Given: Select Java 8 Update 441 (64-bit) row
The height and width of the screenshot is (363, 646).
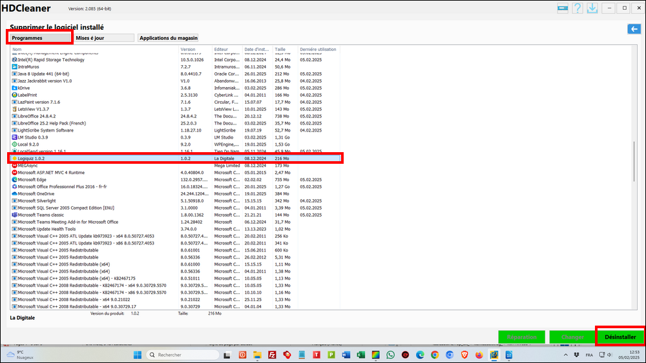Looking at the screenshot, I should pos(176,74).
